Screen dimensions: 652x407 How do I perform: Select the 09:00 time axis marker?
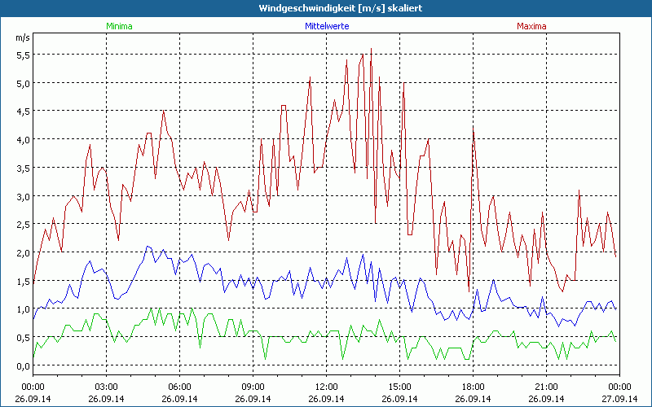[253, 387]
